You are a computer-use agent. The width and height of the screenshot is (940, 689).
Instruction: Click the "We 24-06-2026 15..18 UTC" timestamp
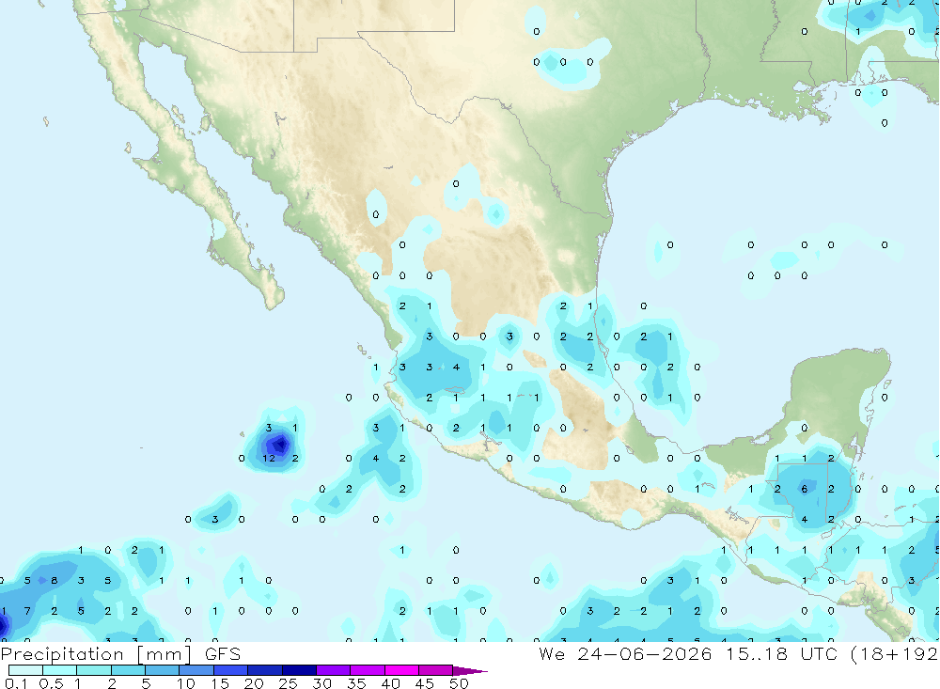point(688,653)
